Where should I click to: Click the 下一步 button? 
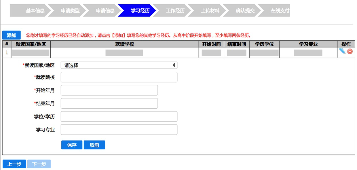click(39, 164)
